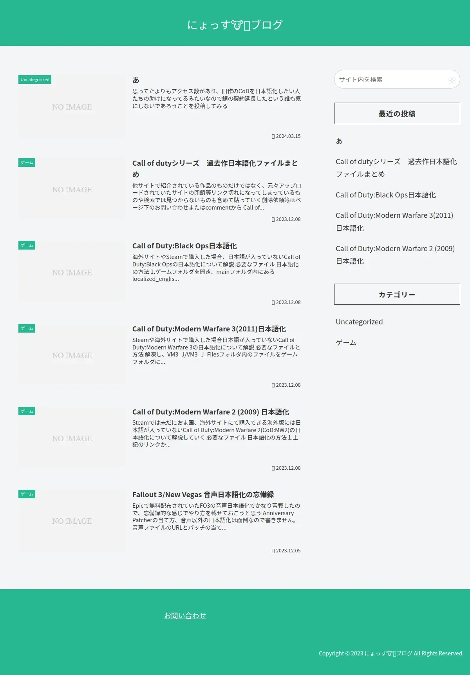
Task: Click the 最近の投稿 widget heading
Action: point(397,114)
